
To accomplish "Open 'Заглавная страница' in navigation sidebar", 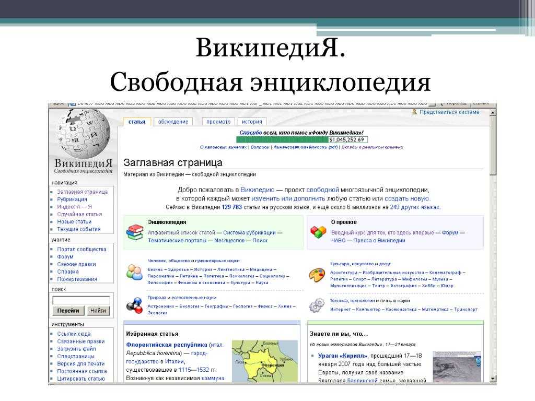I will pos(82,192).
